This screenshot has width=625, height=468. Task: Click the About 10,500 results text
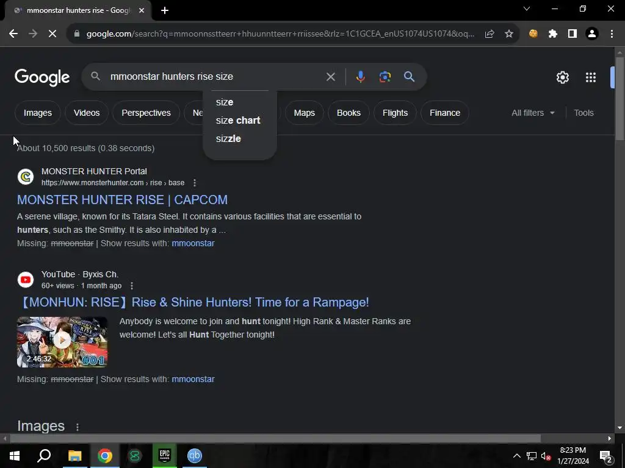(85, 148)
